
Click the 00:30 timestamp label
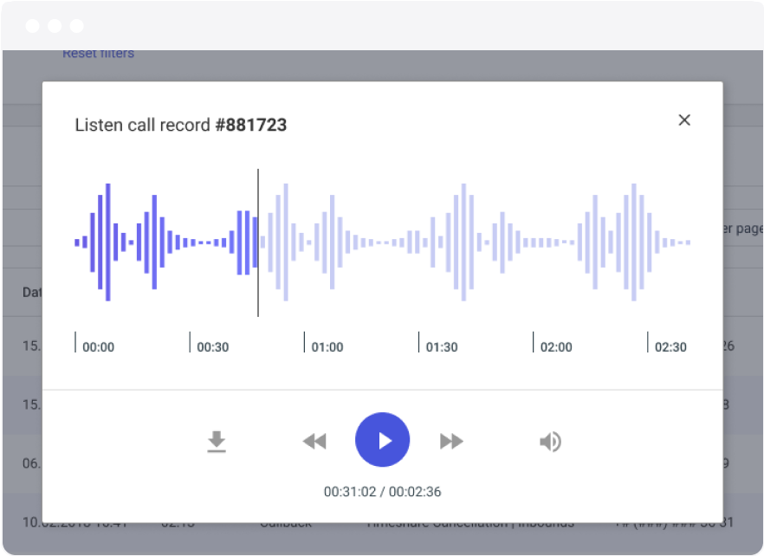tap(213, 346)
